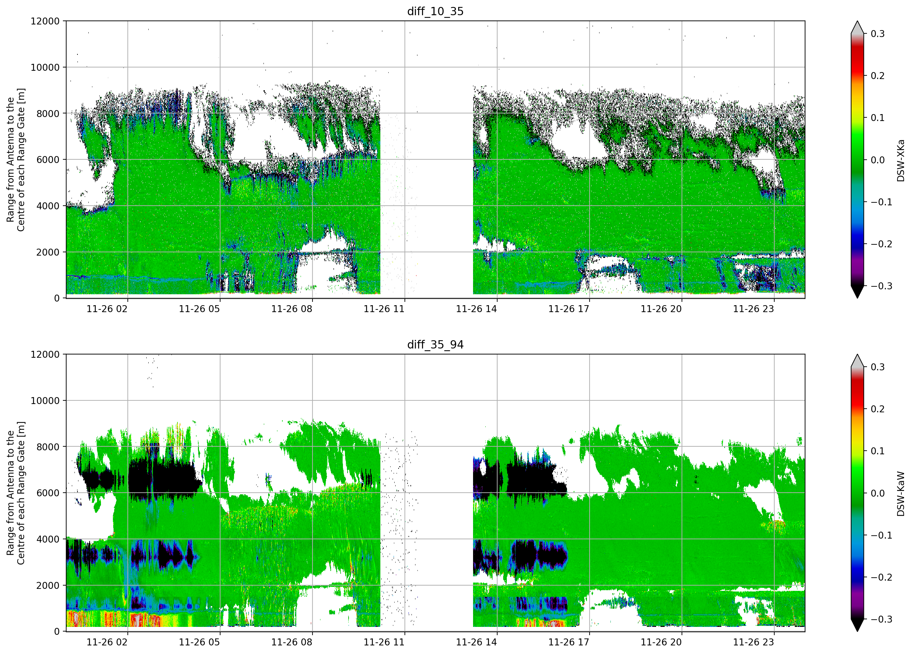The width and height of the screenshot is (912, 654).
Task: Click the '11-26 14' tick under the diff_10_35 plot
Action: 476,309
